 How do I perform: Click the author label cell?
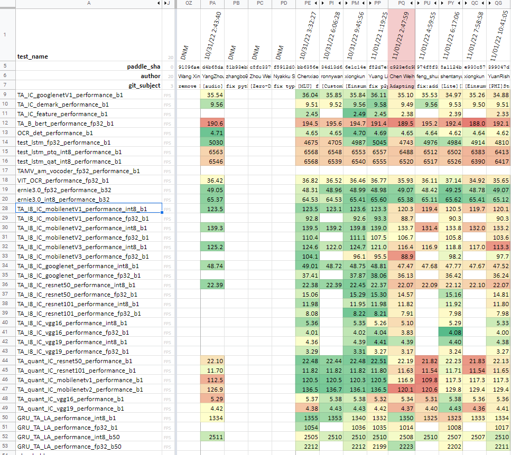pos(89,76)
